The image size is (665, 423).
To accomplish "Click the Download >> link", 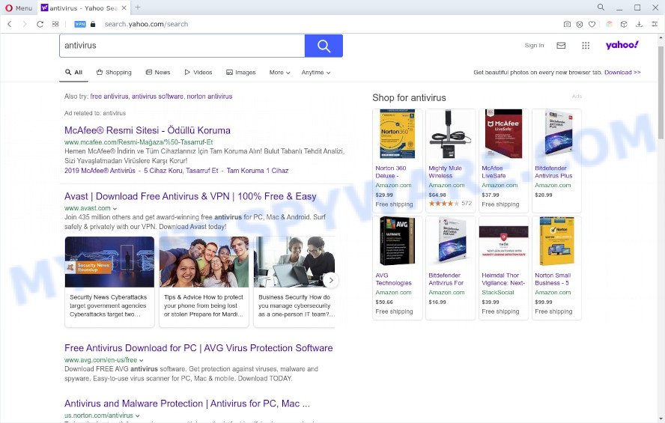I will click(x=622, y=73).
